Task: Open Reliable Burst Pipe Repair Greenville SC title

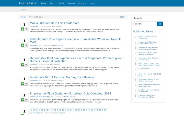Action: 75,41
